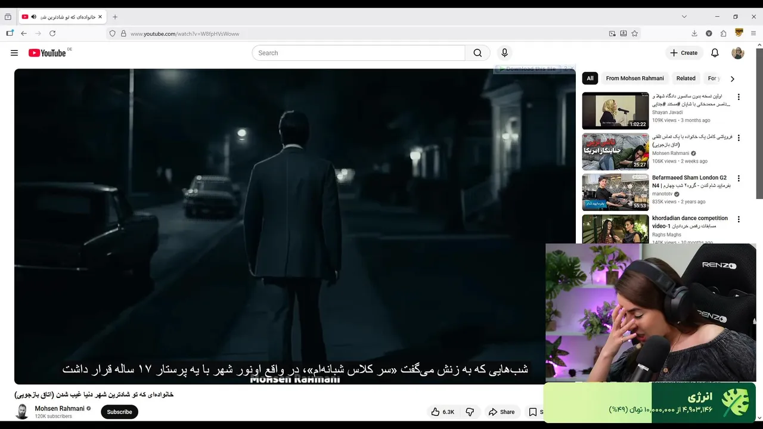Open the account avatar menu
This screenshot has width=763, height=429.
[738, 53]
